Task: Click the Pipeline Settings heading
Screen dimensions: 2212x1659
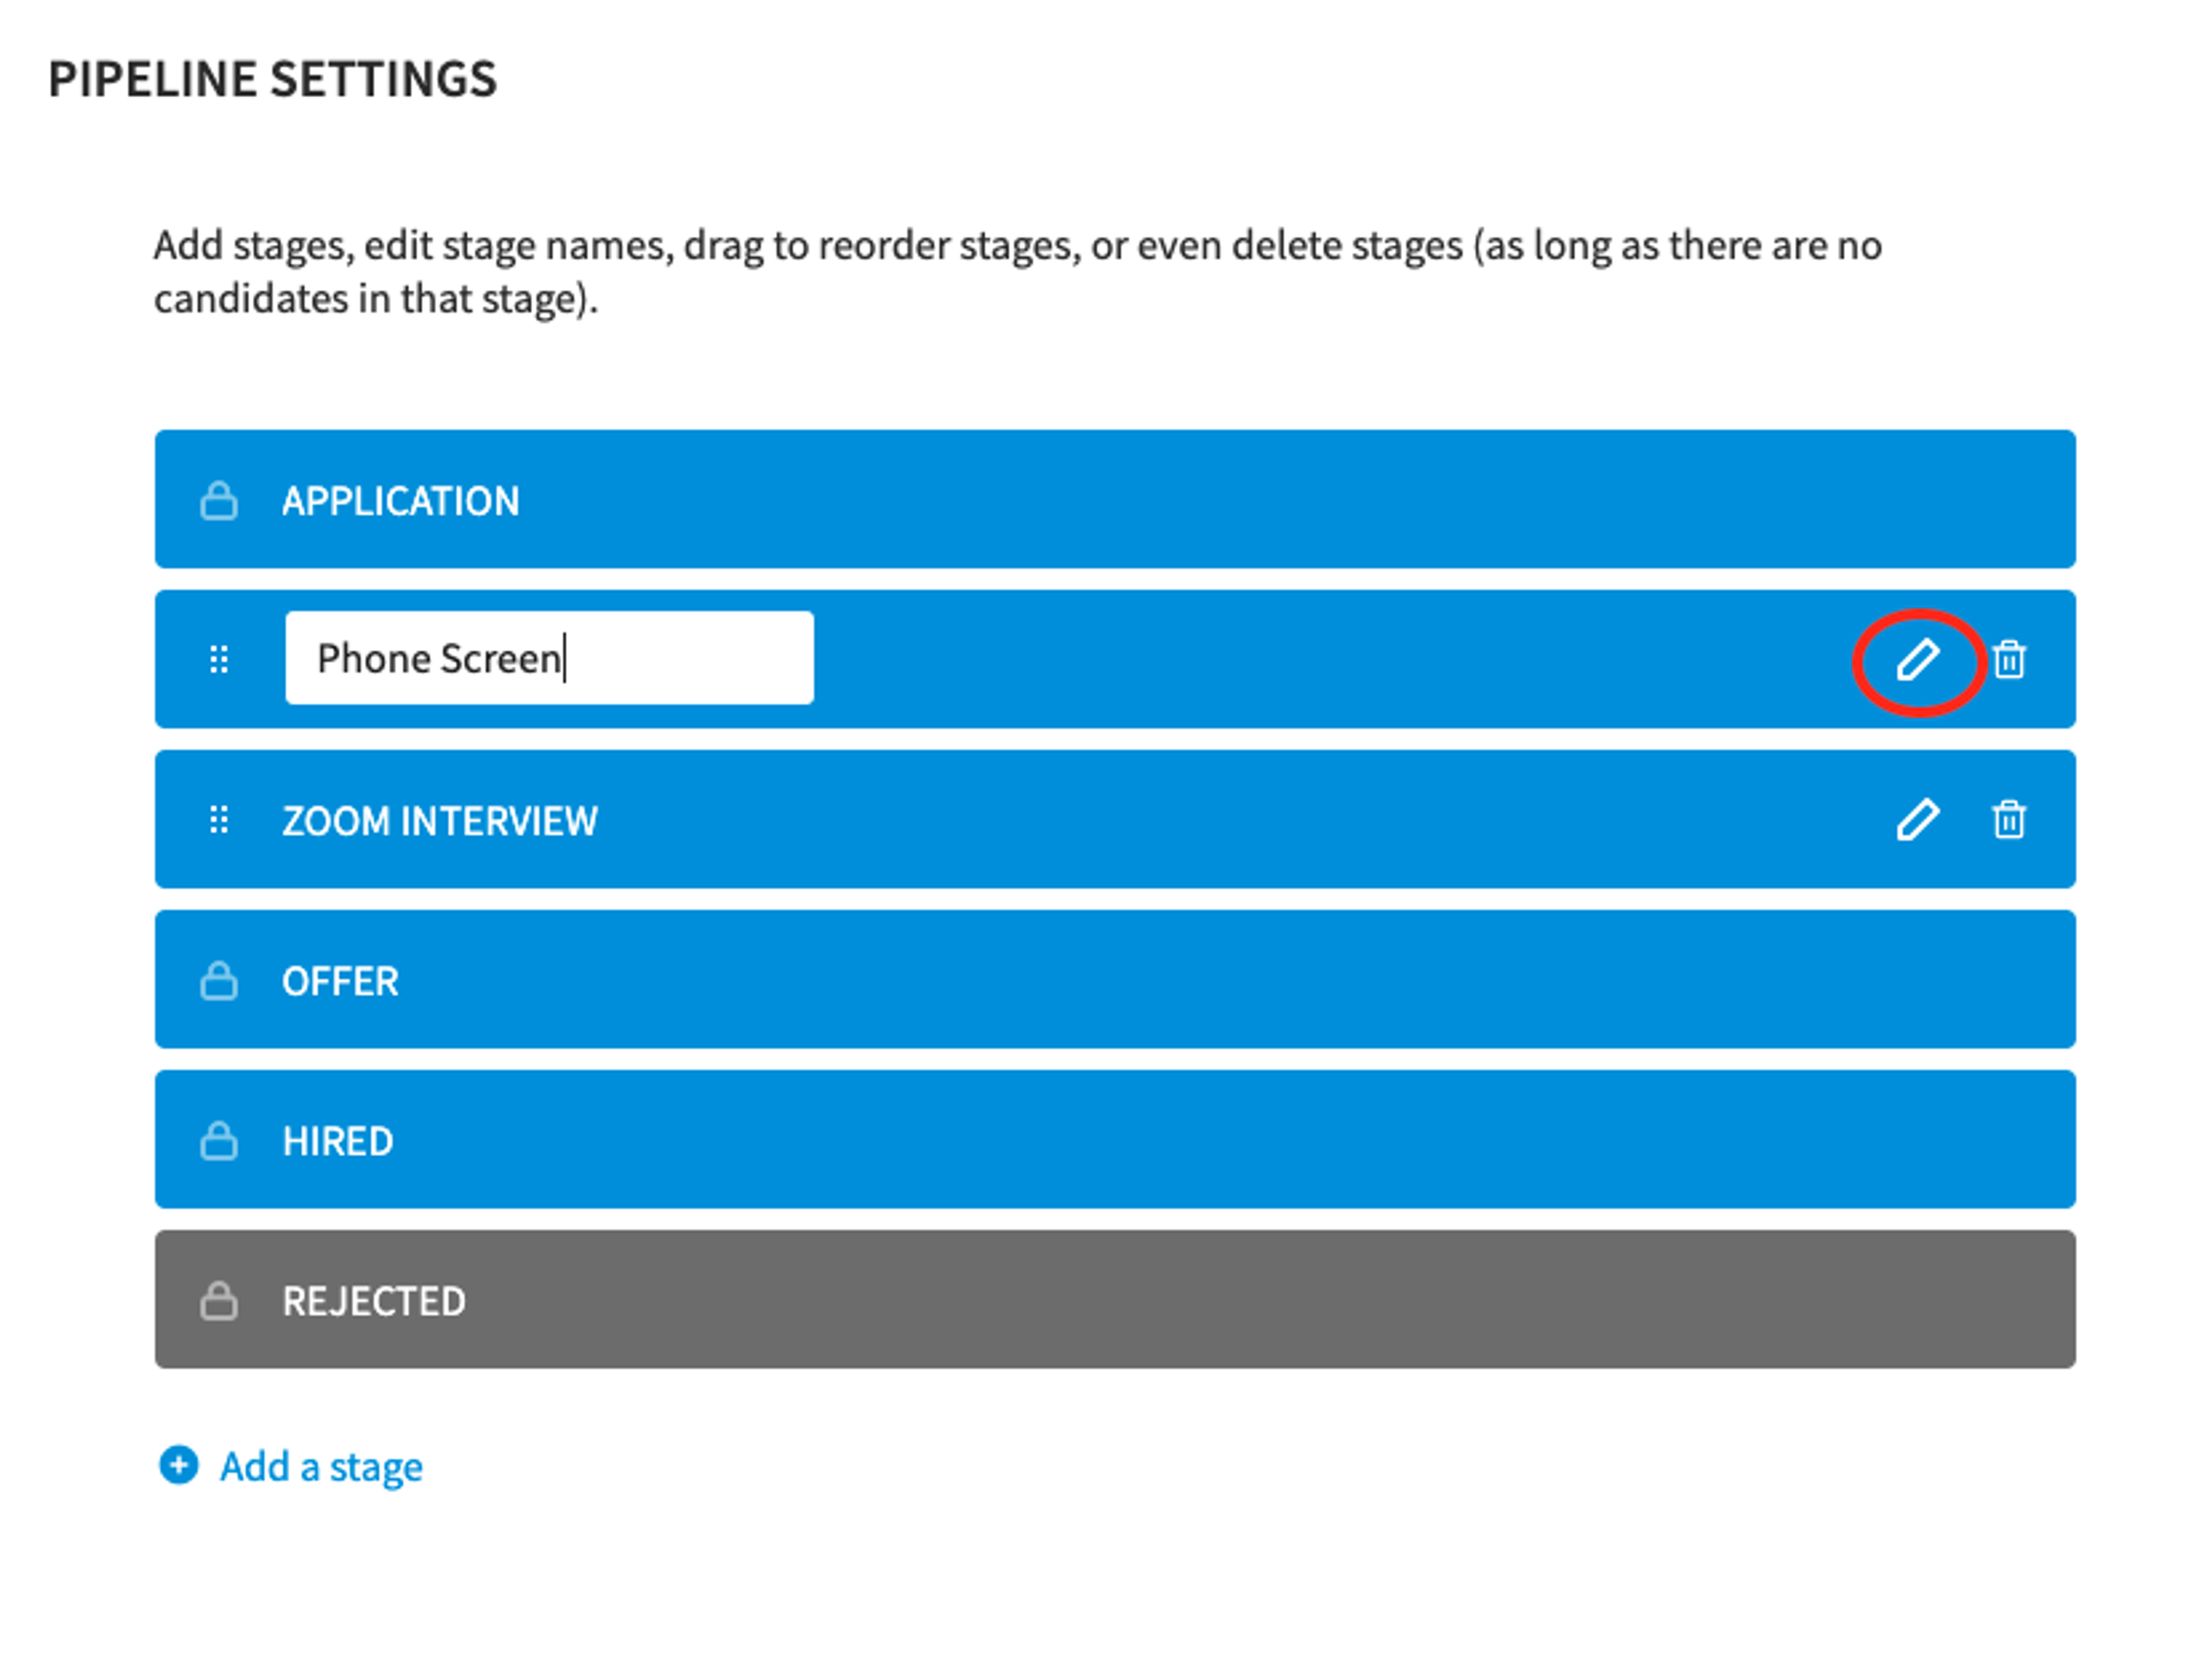Action: tap(272, 79)
